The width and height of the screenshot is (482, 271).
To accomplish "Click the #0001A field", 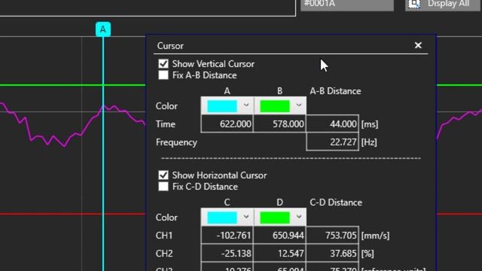I will click(x=347, y=5).
